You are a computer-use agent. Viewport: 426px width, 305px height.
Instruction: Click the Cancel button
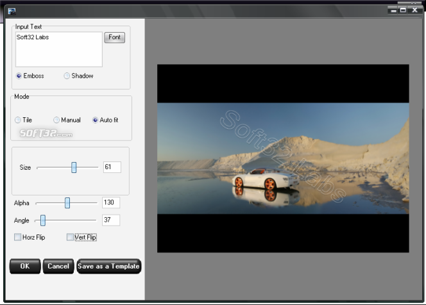(x=58, y=266)
